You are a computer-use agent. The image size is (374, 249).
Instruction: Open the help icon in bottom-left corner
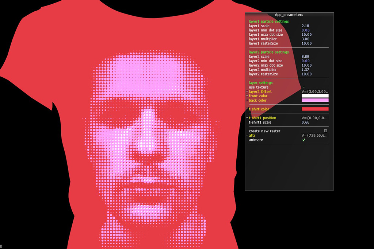[x=1, y=247]
